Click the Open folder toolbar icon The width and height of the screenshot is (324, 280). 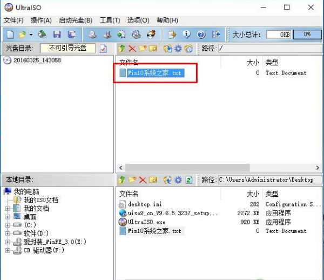tap(22, 35)
